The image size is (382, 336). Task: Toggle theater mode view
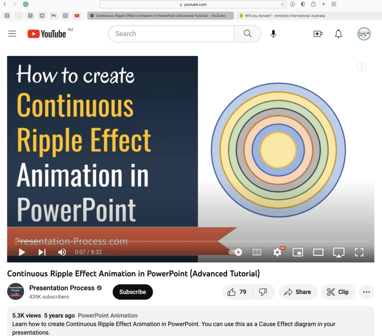318,252
